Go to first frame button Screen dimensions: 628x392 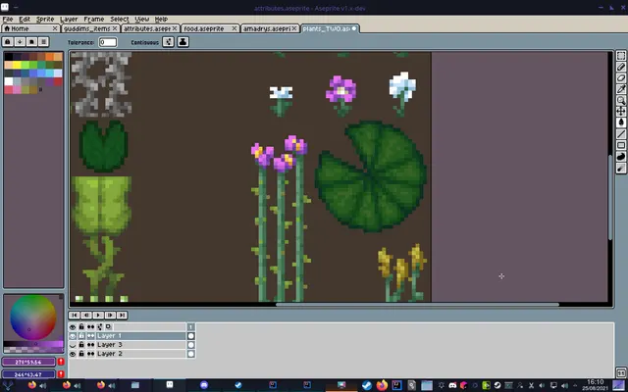[x=75, y=316]
